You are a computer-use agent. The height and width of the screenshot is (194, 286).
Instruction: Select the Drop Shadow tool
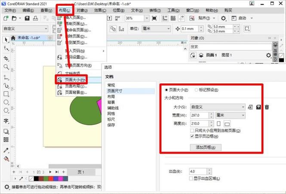pyautogui.click(x=6, y=131)
